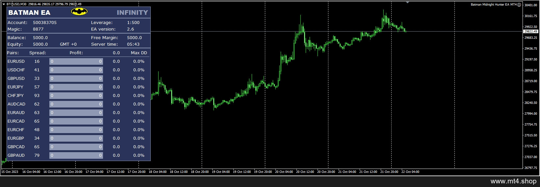Image resolution: width=540 pixels, height=187 pixels.
Task: Click the Batman logo icon
Action: (79, 12)
